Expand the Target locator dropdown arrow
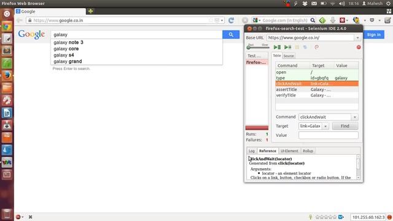The width and height of the screenshot is (393, 221). [325, 126]
